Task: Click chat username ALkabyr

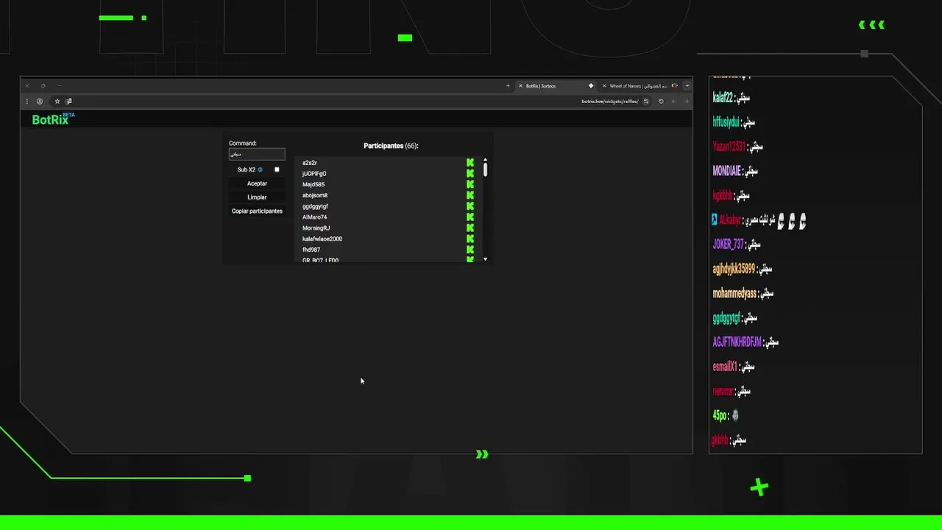Action: click(x=729, y=219)
